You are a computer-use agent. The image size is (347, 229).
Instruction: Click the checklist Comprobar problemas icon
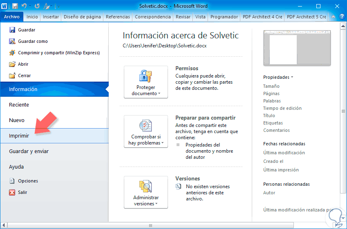point(146,126)
